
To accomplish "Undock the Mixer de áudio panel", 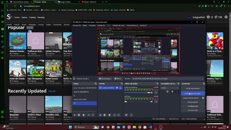I will [157, 83].
